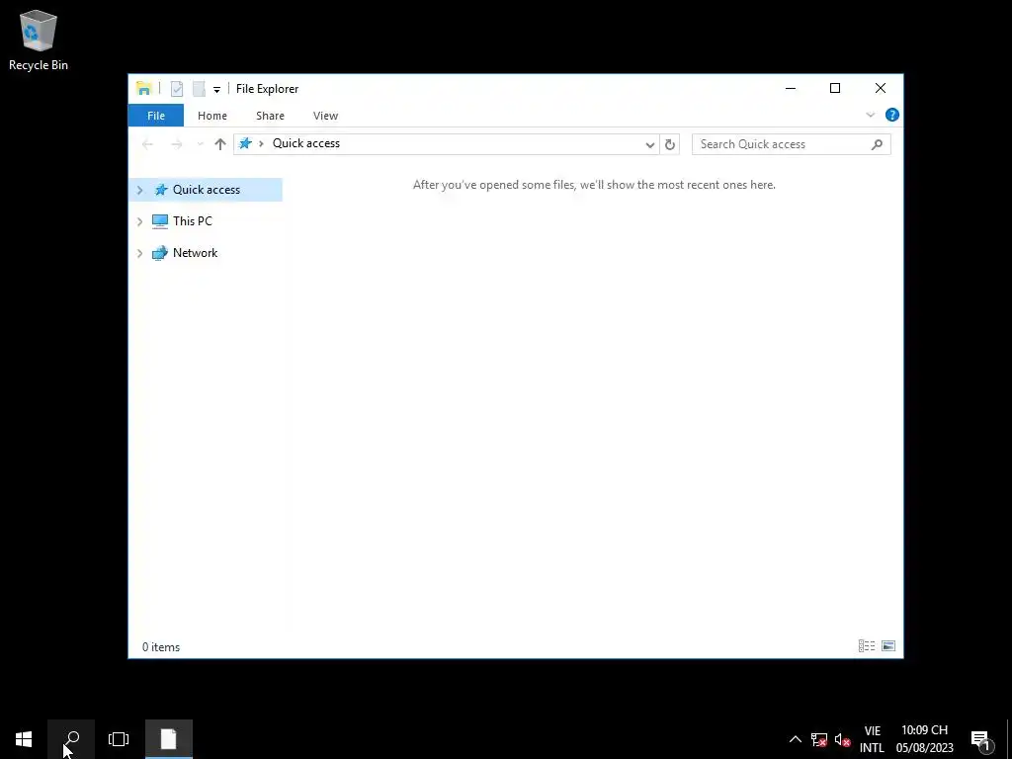Click the Properties quick access toolbar icon
Viewport: 1012px width, 759px height.
pos(177,88)
